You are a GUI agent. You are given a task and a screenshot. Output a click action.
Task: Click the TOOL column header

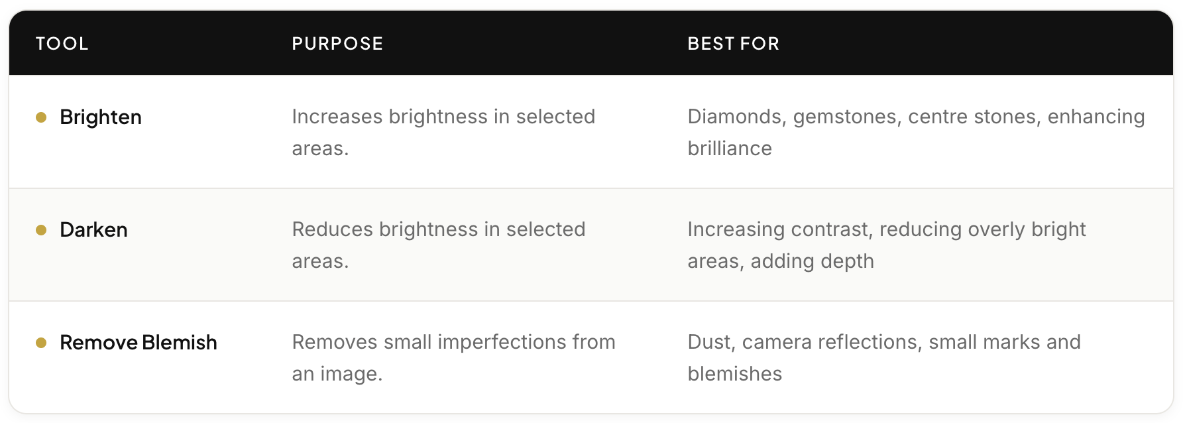[62, 44]
